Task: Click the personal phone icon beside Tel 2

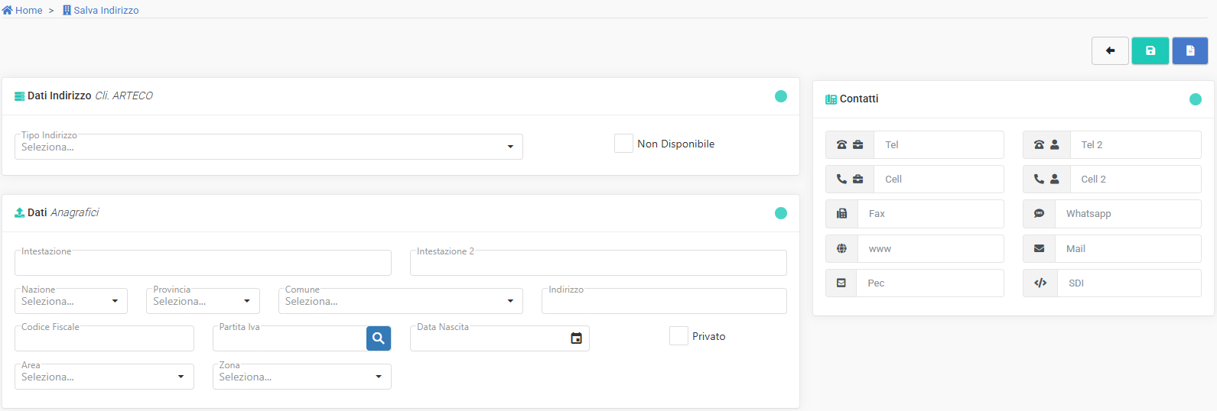Action: click(x=1046, y=144)
